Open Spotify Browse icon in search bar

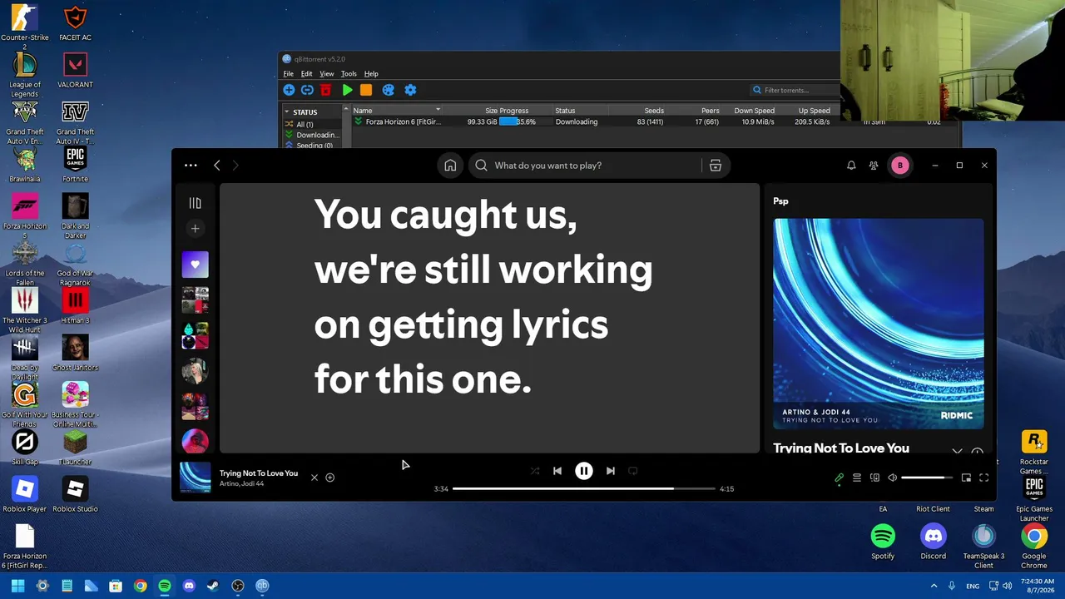point(715,166)
